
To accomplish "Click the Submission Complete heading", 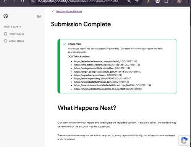I will click(x=81, y=24).
